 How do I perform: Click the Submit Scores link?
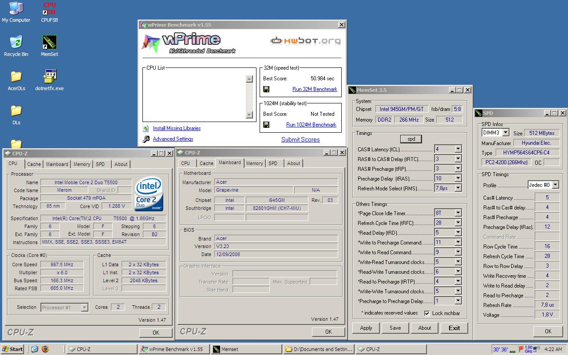[x=300, y=139]
